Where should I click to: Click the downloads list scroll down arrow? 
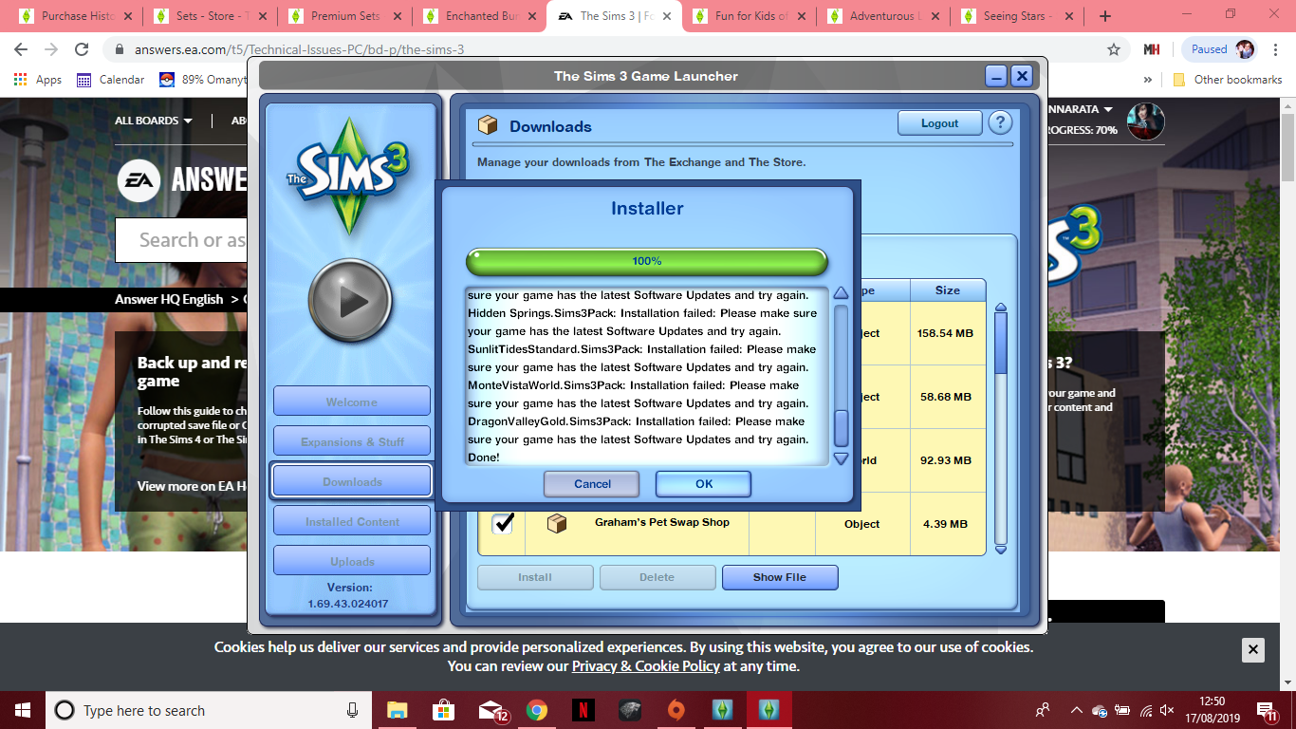click(1000, 549)
